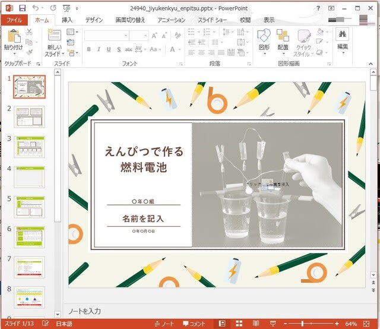Expand the Bullets list dropdown
Screen dimensions: 380x329
(199, 32)
